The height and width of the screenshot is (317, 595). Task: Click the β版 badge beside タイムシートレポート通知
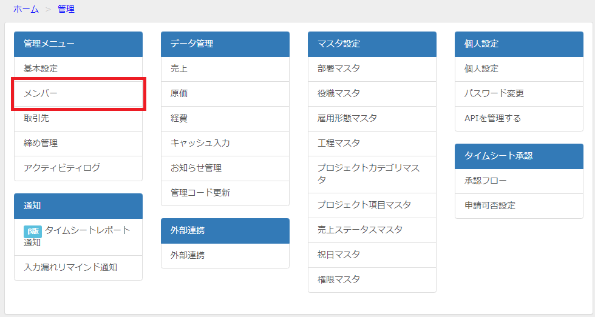[33, 232]
